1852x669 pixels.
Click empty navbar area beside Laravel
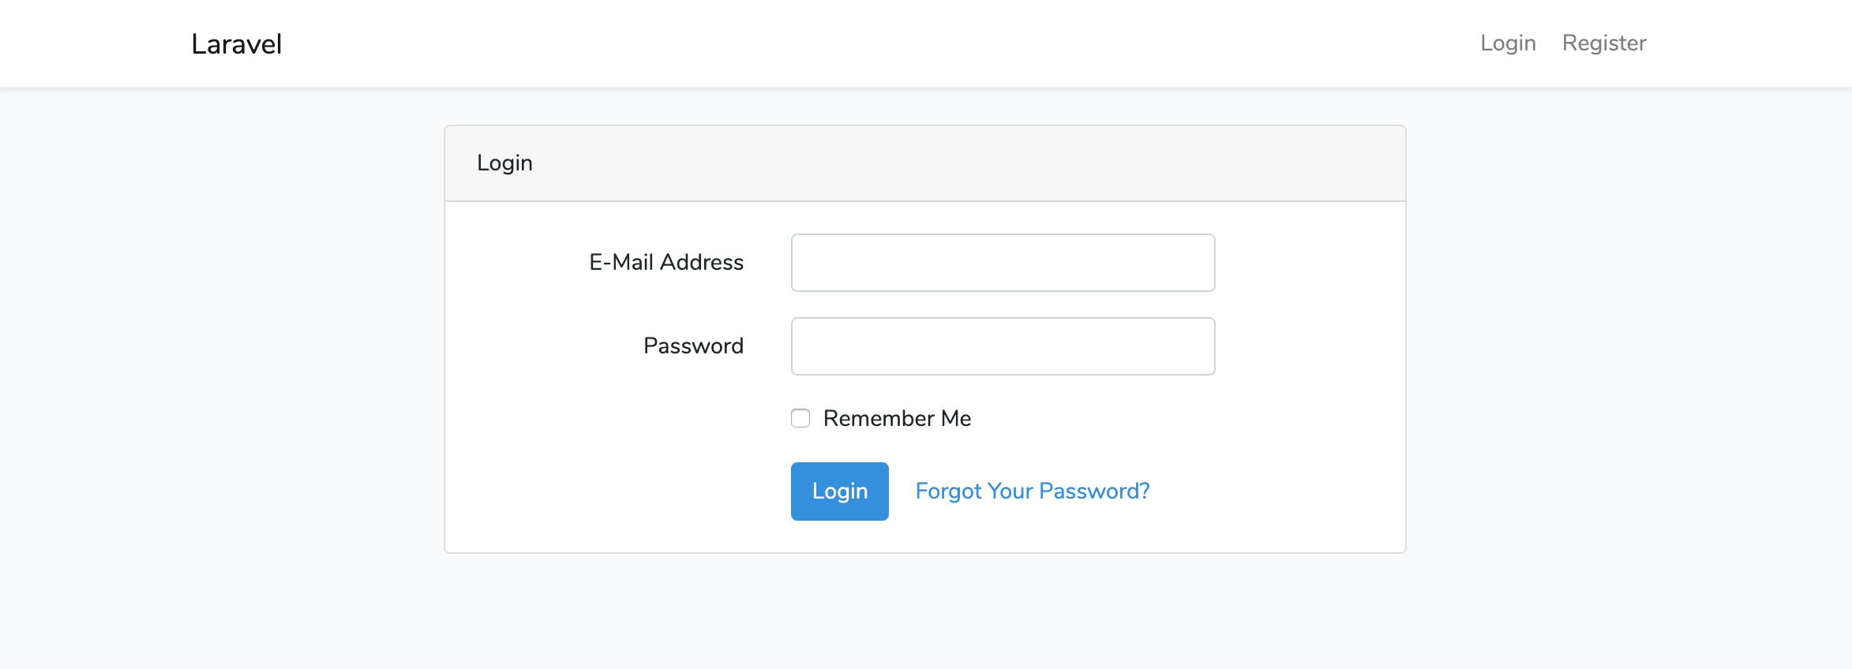click(x=868, y=43)
